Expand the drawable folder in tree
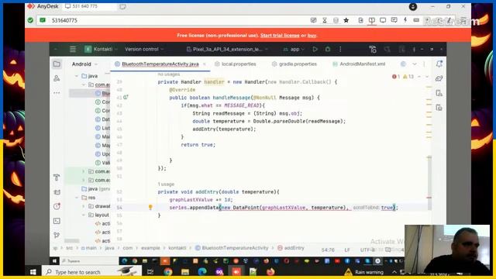The image size is (496, 279). tap(84, 206)
